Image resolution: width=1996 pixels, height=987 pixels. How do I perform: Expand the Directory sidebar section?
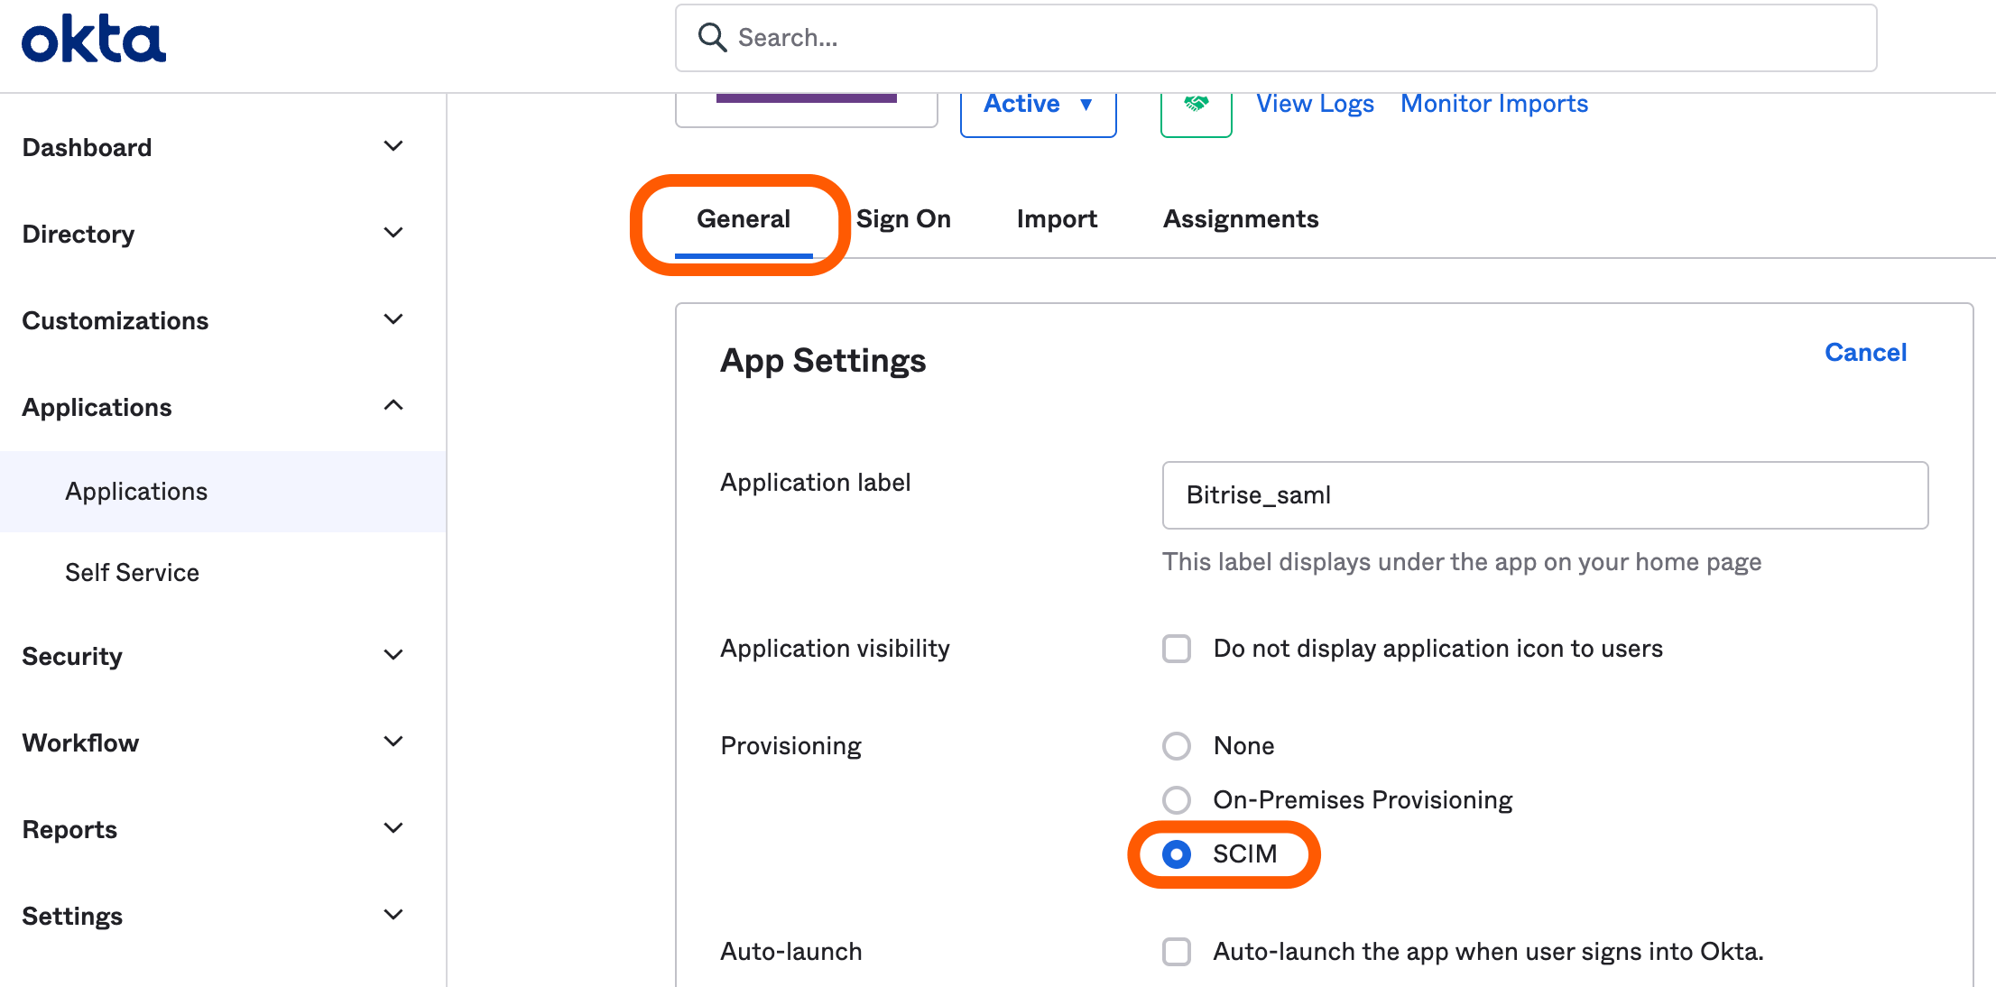pyautogui.click(x=393, y=233)
